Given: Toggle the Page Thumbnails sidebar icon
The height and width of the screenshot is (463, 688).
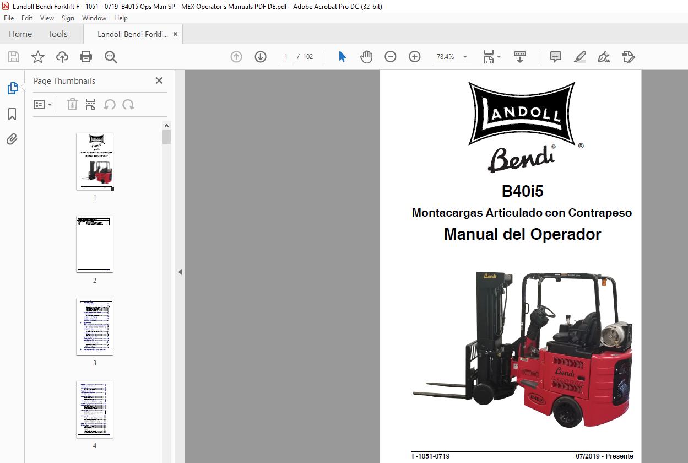Looking at the screenshot, I should coord(12,88).
